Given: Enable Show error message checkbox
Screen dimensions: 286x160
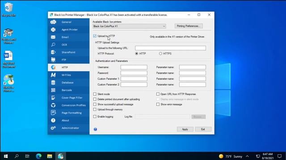Looking at the screenshot, I should (158, 104).
